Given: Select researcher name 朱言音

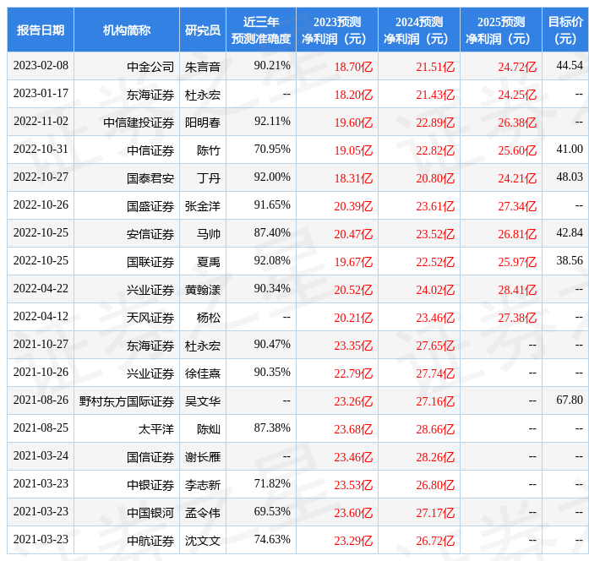Looking at the screenshot, I should (203, 67).
